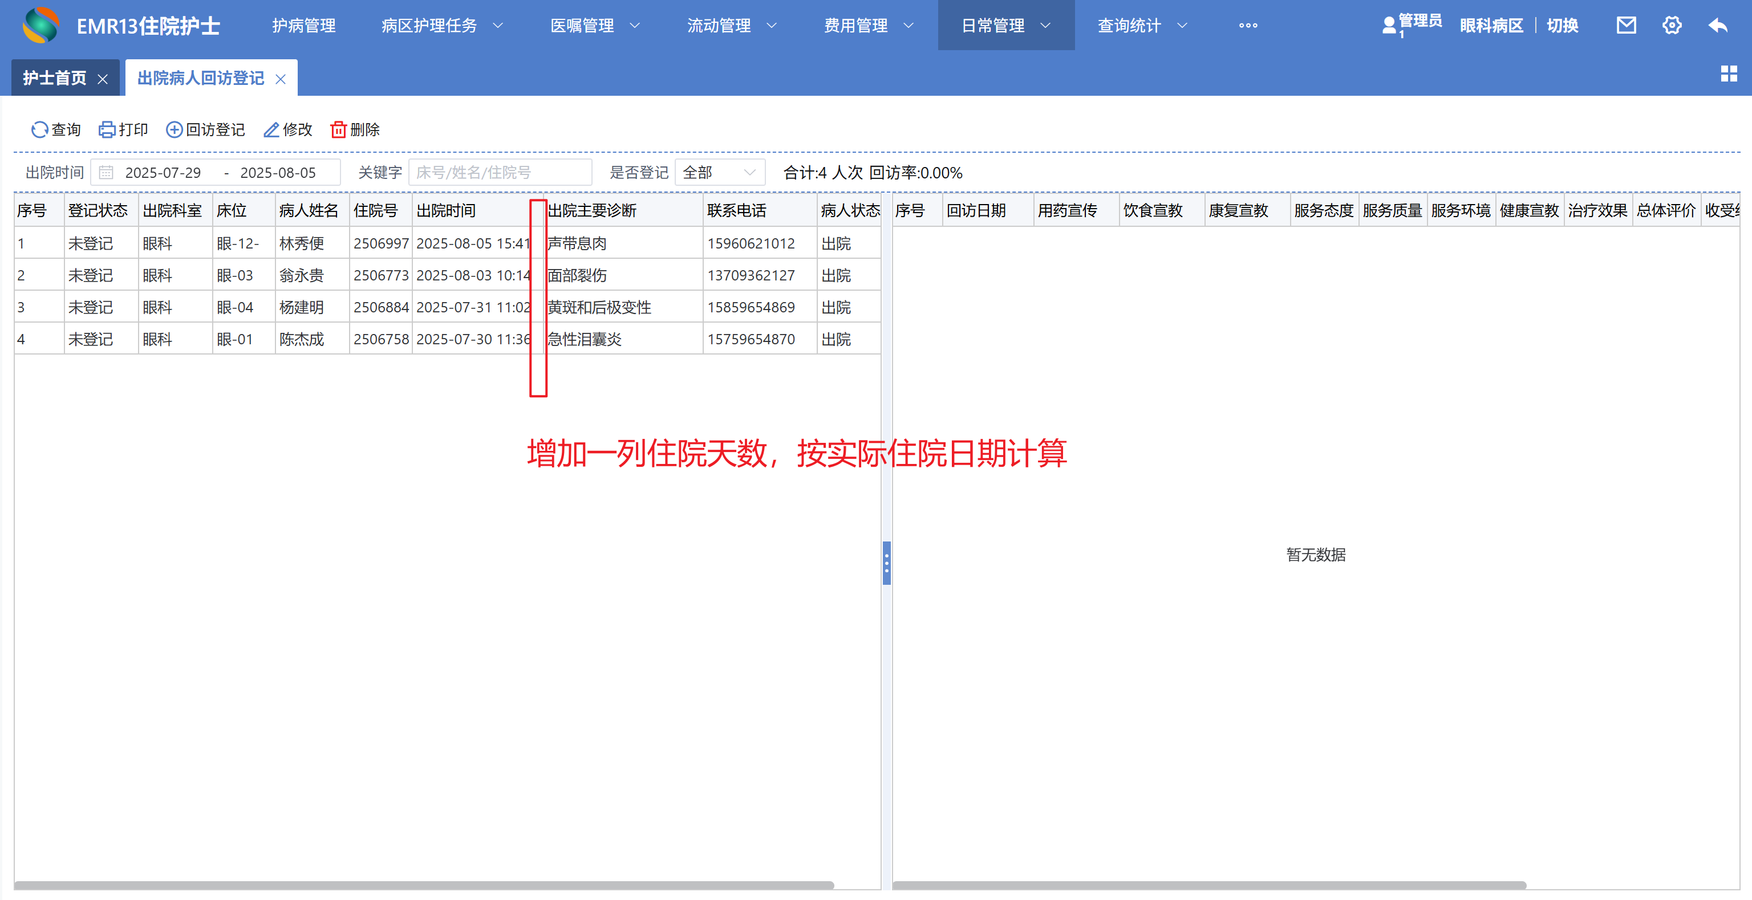Close the 出院病人回访登记 tab
The width and height of the screenshot is (1752, 900).
tap(280, 79)
